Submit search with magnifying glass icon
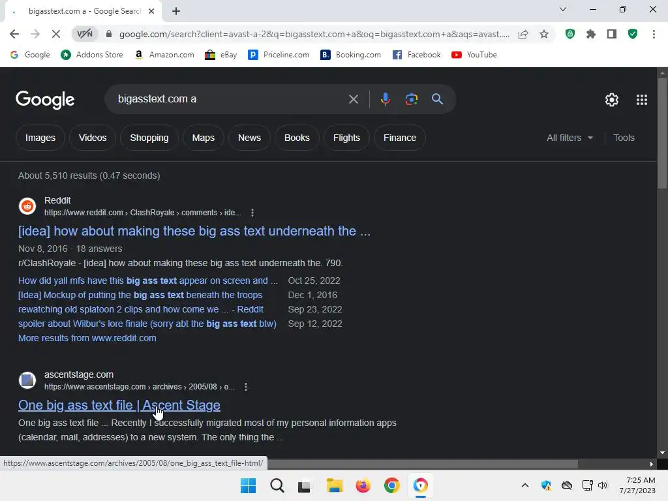This screenshot has height=501, width=668. tap(437, 99)
